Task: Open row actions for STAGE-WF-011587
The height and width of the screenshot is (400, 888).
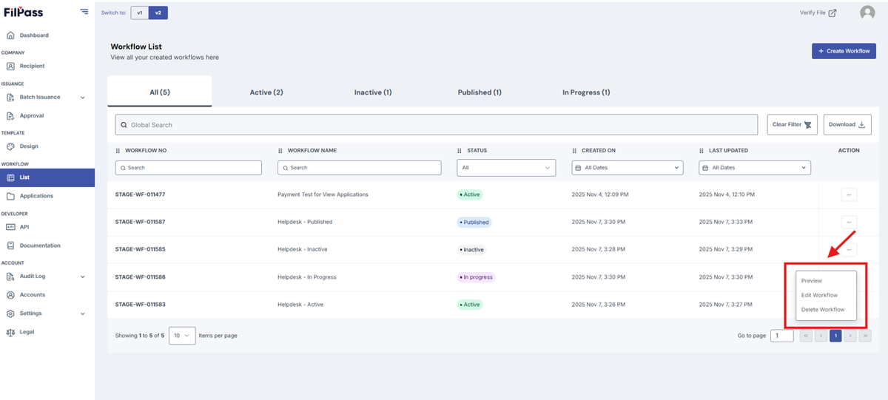Action: (x=849, y=222)
